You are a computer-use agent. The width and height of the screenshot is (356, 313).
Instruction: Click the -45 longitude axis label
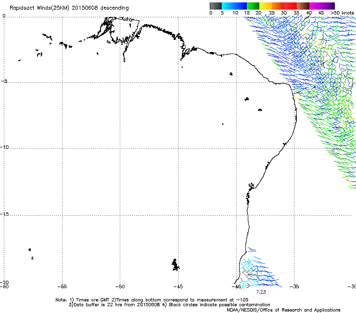[x=178, y=287]
